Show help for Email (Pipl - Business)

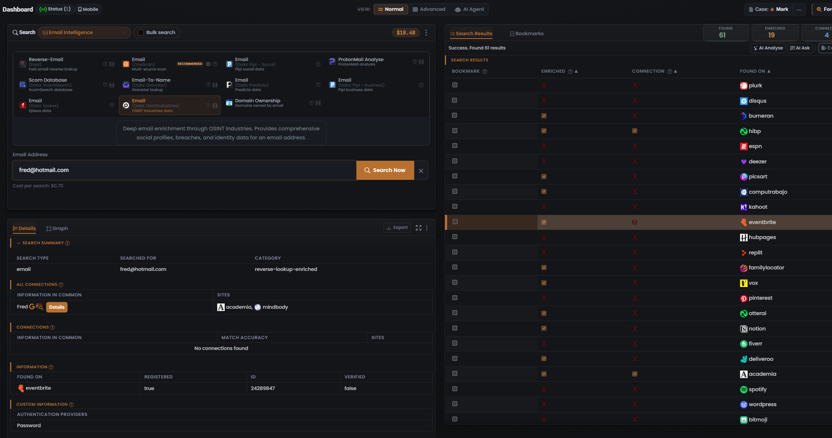tap(421, 85)
